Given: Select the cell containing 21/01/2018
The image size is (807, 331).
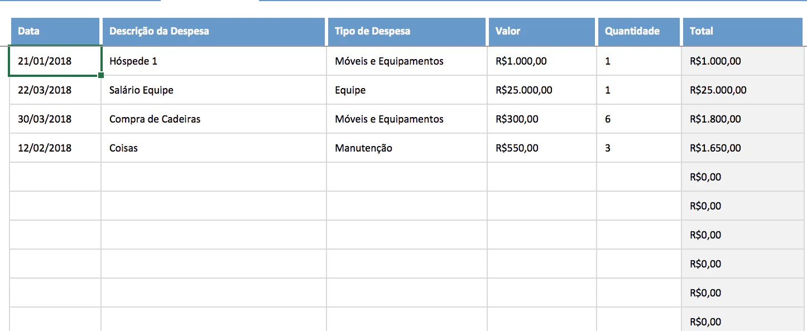Looking at the screenshot, I should tap(54, 61).
